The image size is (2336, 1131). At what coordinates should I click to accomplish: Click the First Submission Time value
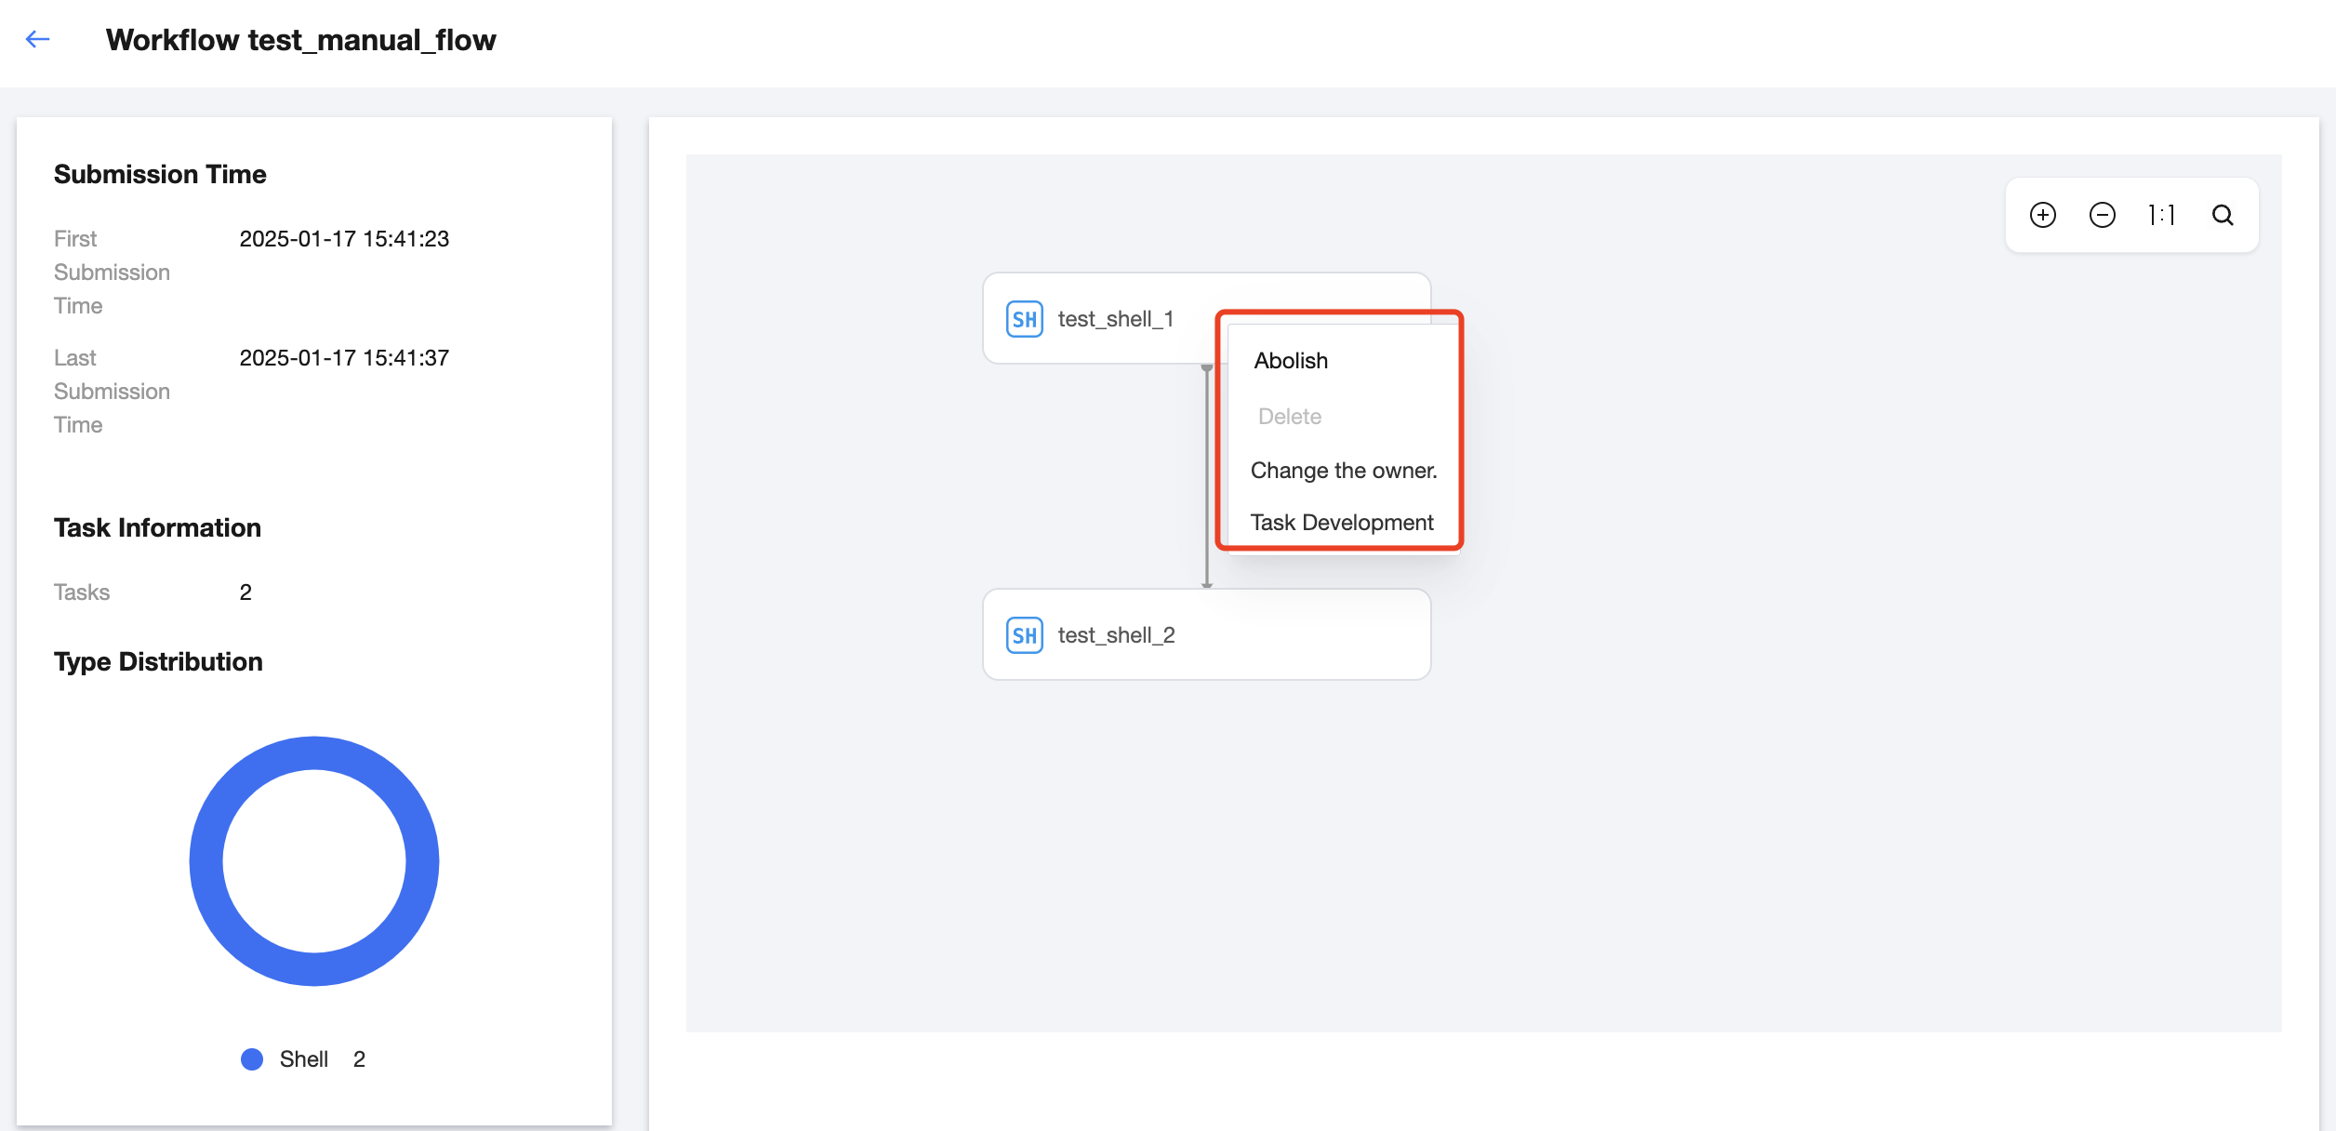coord(344,239)
